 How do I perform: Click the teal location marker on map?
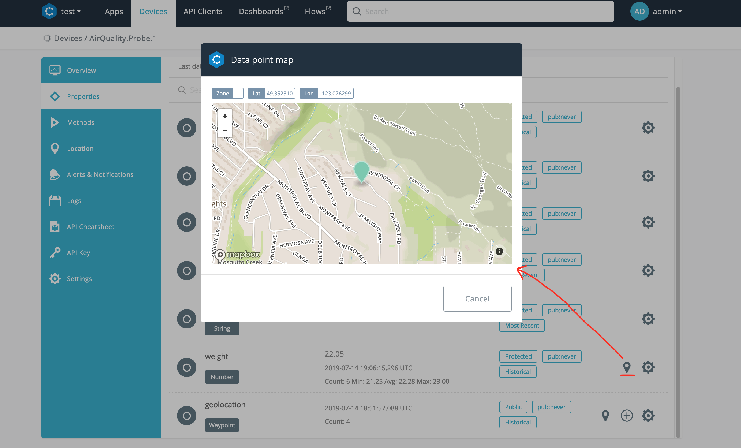[361, 171]
